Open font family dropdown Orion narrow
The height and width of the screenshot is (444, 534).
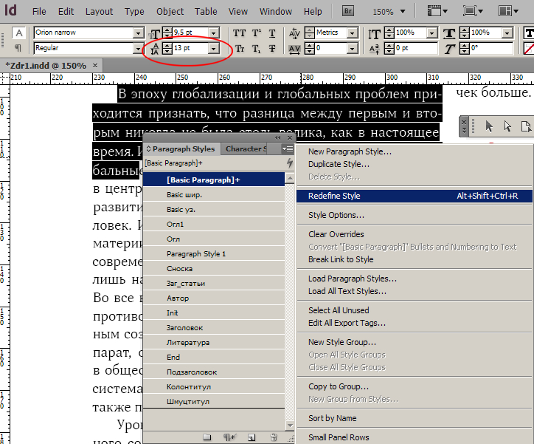click(138, 33)
